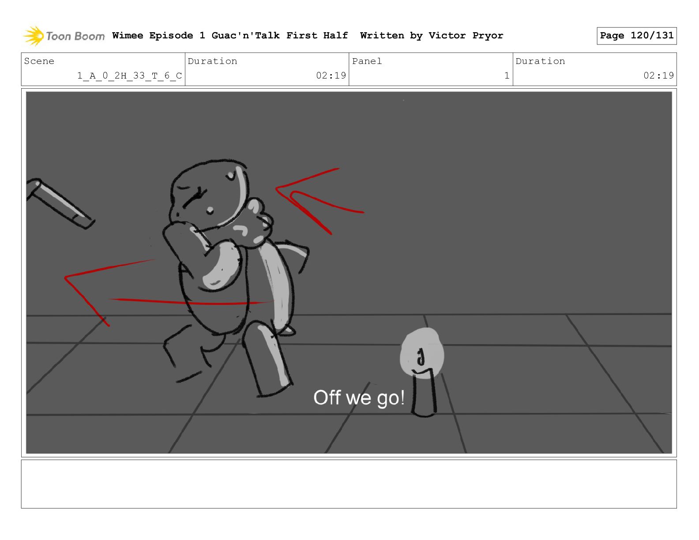Click the 'Scene' header label

pyautogui.click(x=39, y=61)
